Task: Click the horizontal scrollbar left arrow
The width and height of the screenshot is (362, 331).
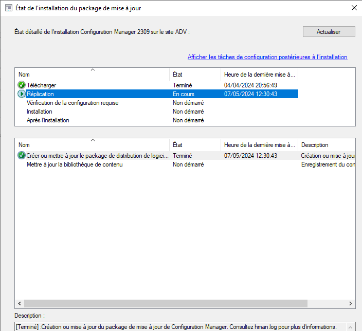Action: pyautogui.click(x=20, y=303)
